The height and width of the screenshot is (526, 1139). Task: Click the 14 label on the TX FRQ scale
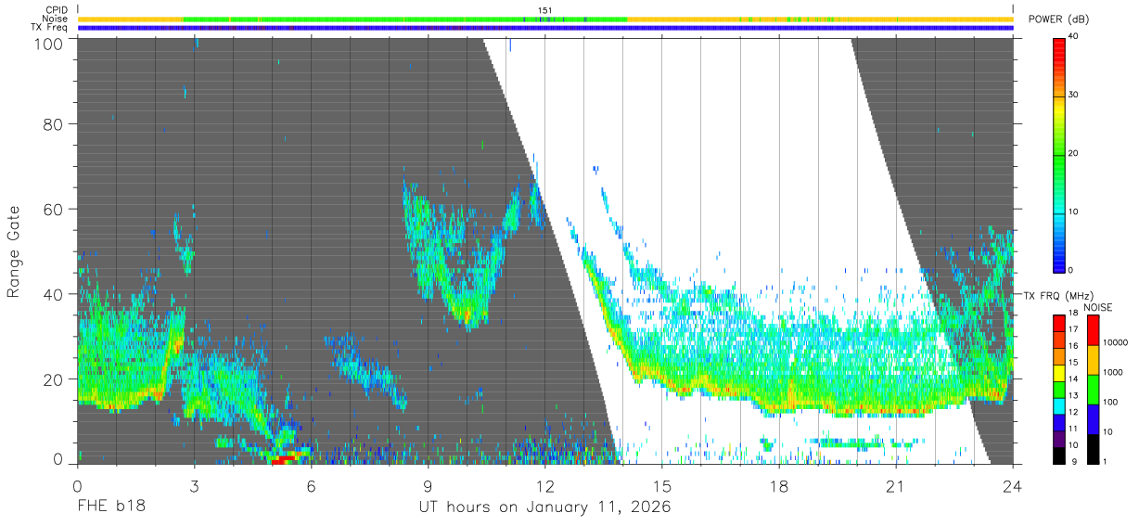pyautogui.click(x=1073, y=378)
